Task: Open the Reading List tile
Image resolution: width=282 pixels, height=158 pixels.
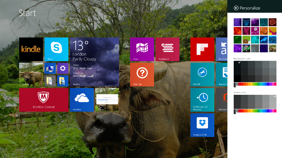Action: pos(167,50)
